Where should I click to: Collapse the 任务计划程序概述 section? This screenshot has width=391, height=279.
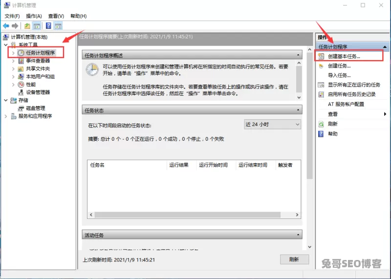point(298,55)
